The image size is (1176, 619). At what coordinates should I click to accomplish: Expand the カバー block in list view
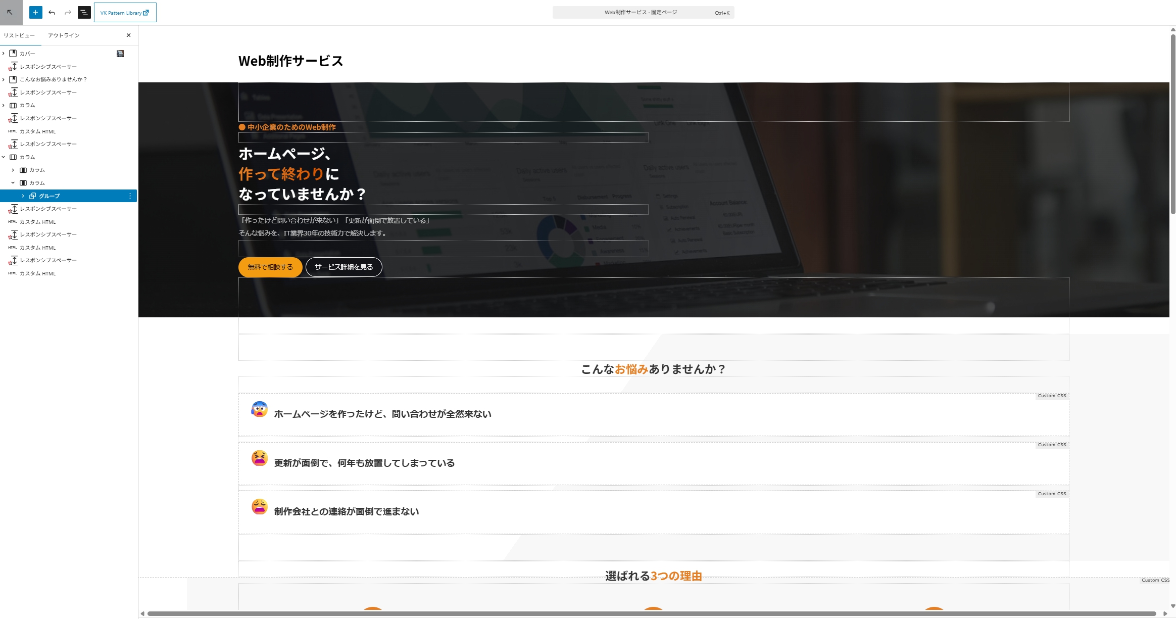[x=4, y=53]
